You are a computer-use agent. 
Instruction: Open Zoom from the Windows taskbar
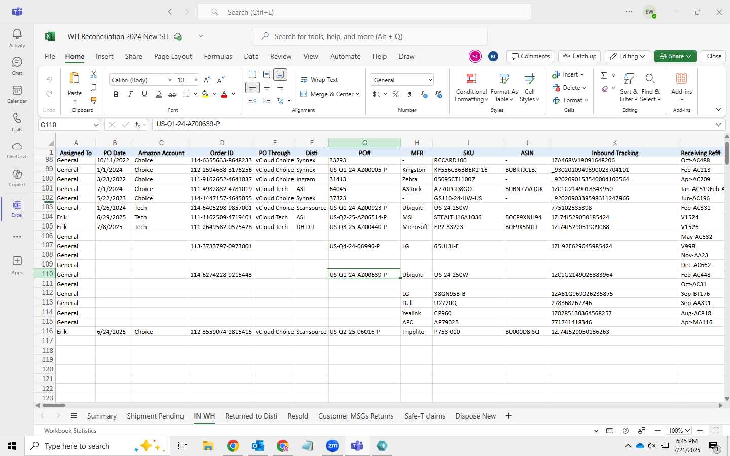[333, 446]
